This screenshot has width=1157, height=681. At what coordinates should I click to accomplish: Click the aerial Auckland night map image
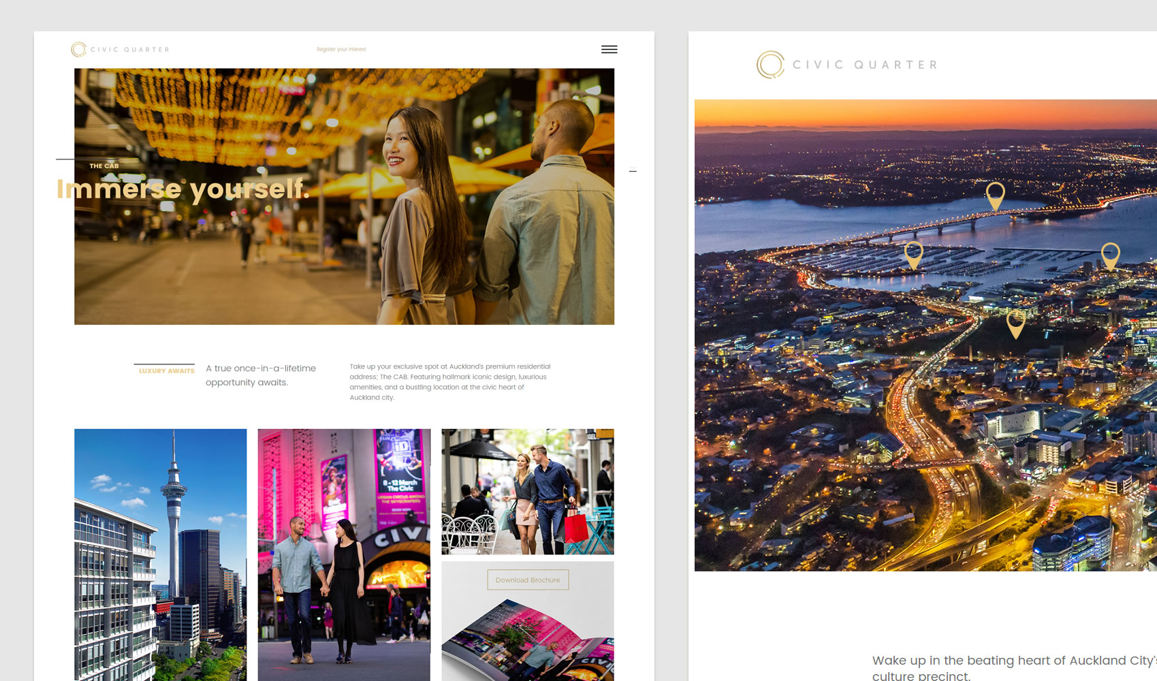point(925,335)
